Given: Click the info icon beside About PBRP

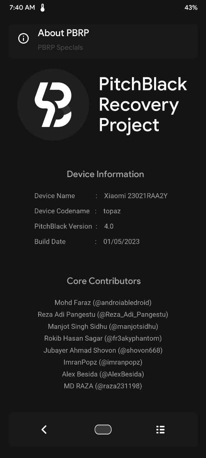Looking at the screenshot, I should [24, 38].
